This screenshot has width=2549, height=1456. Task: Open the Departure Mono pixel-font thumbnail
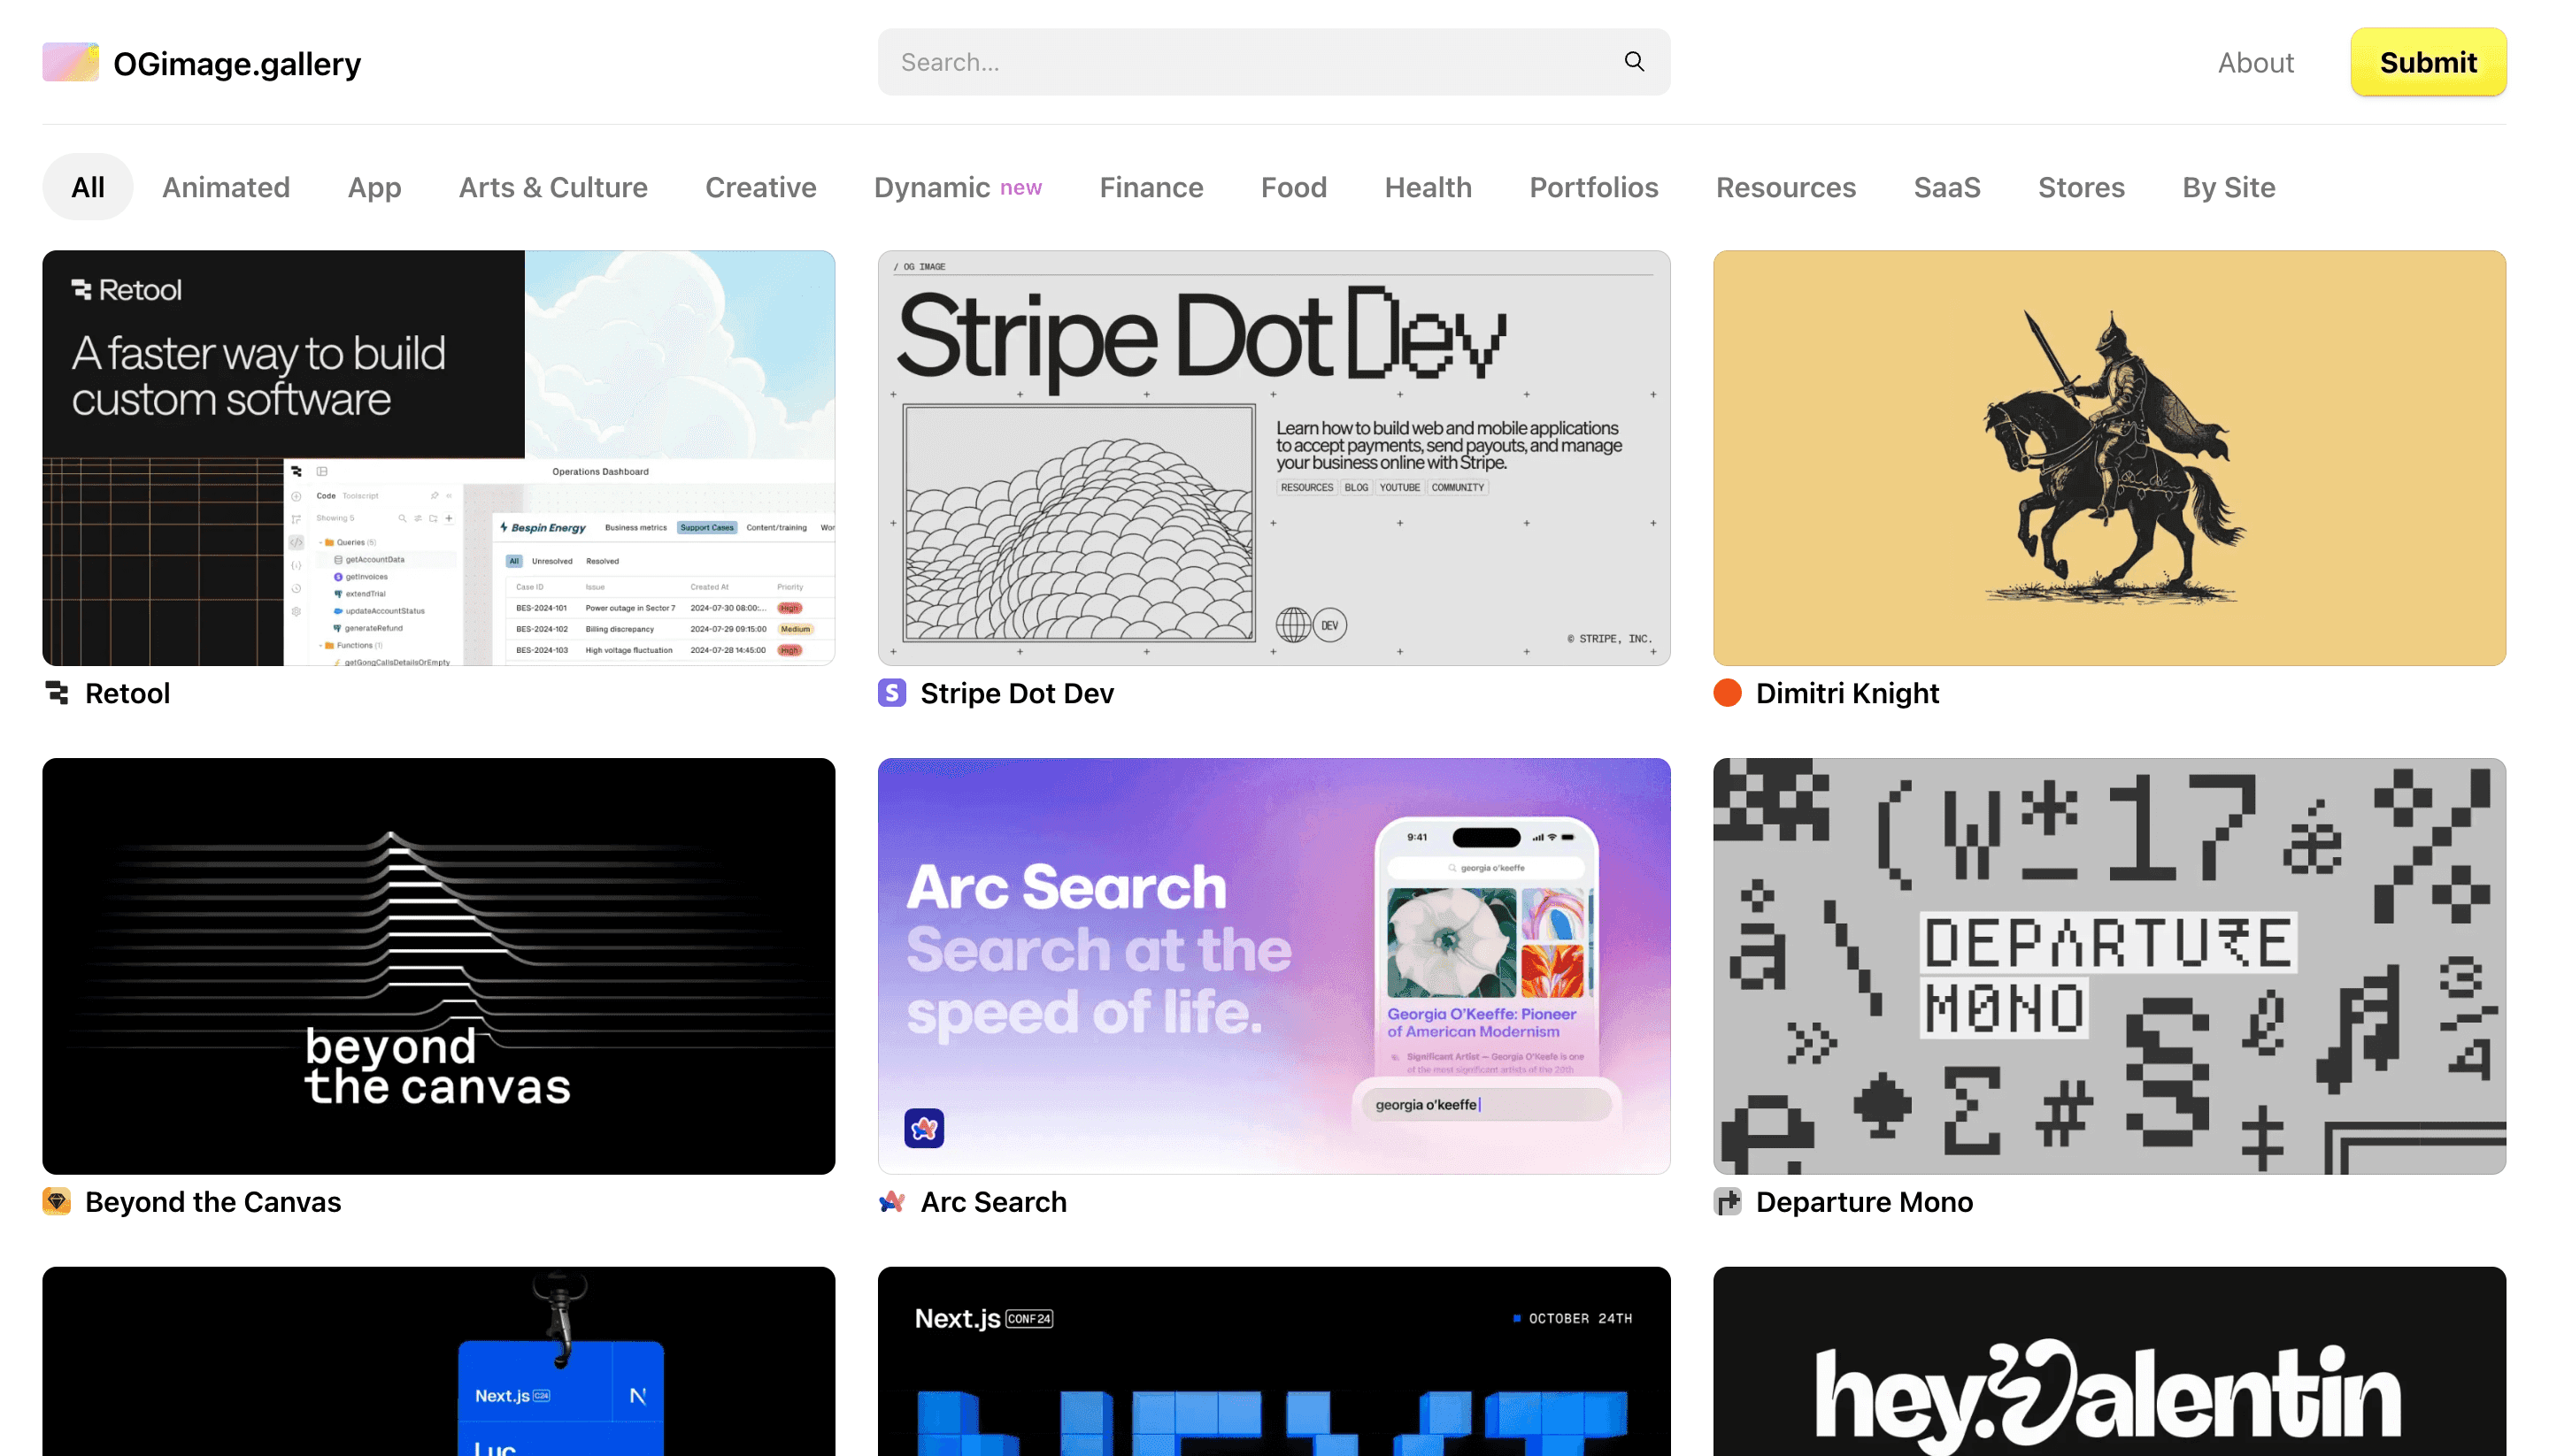click(2109, 966)
